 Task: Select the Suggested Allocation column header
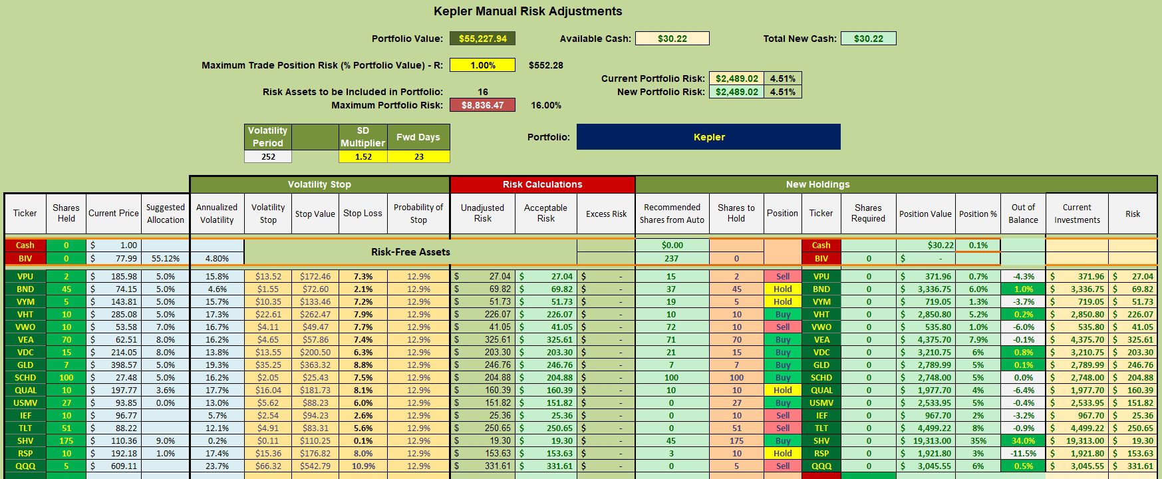point(165,214)
